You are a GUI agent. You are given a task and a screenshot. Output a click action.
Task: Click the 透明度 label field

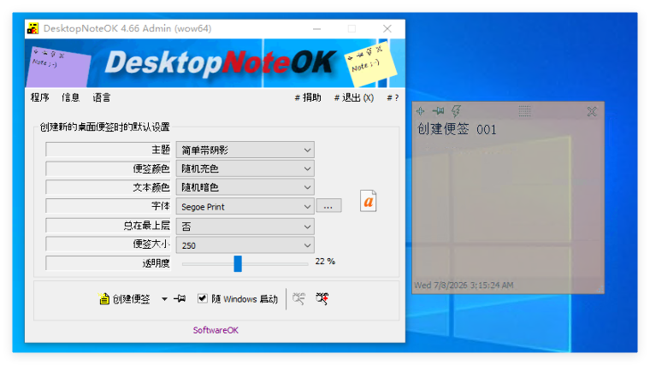coord(109,263)
